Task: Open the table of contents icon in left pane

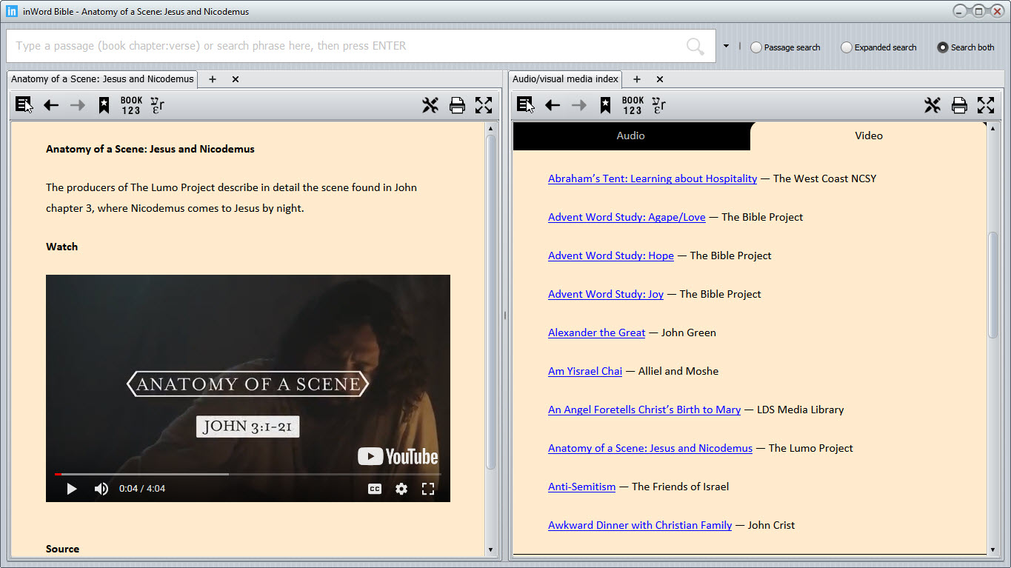Action: (x=22, y=104)
